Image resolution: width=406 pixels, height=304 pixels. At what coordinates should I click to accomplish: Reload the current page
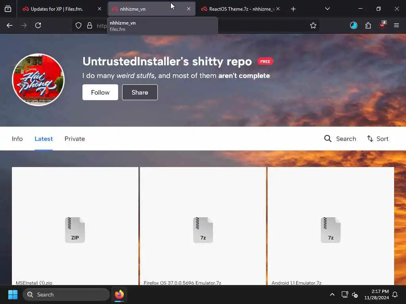click(x=38, y=25)
